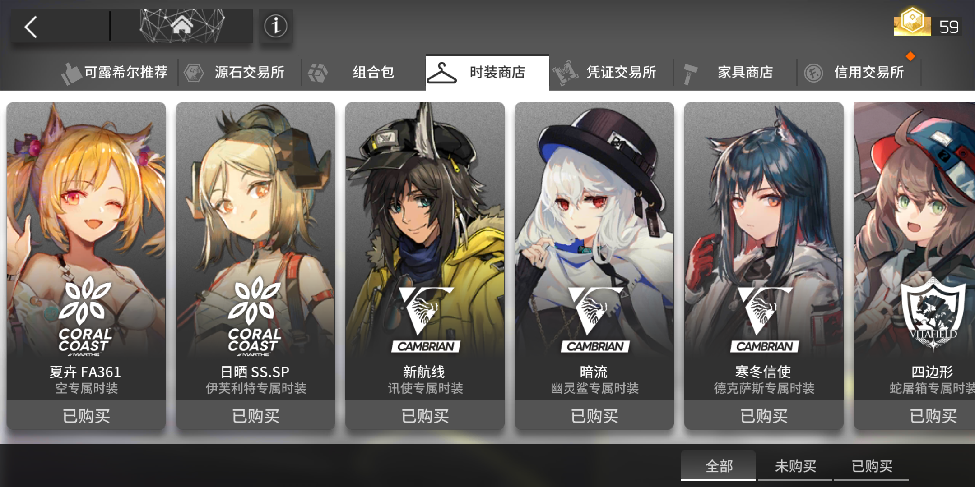Click the originium icon beside 源石交易所
The width and height of the screenshot is (975, 487).
tap(194, 73)
